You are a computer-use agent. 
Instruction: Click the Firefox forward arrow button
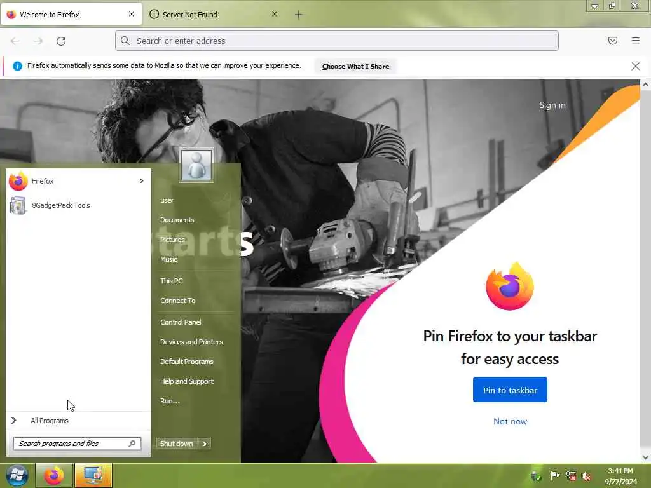point(38,41)
